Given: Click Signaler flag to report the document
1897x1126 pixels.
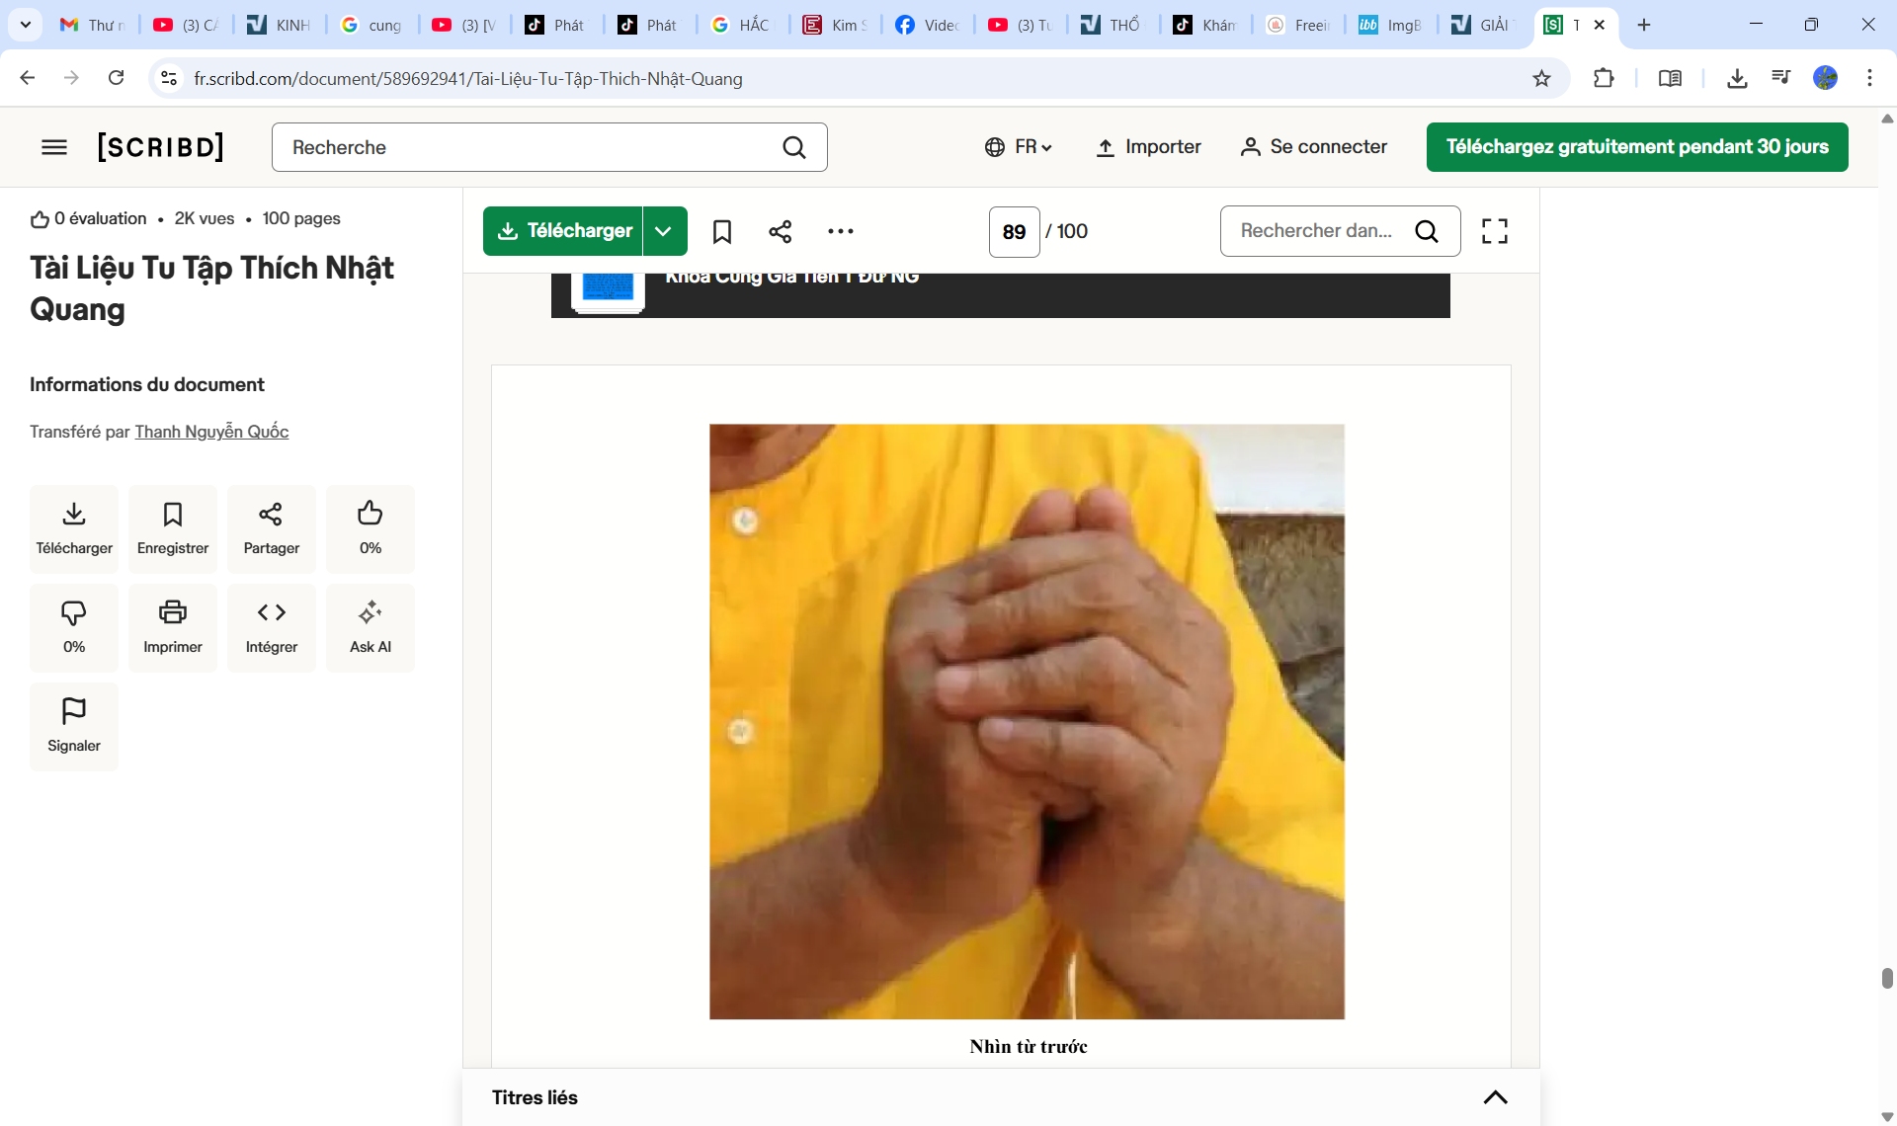Looking at the screenshot, I should [x=74, y=726].
